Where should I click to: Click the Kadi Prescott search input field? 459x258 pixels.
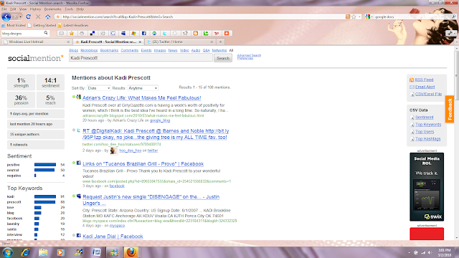tap(141, 58)
